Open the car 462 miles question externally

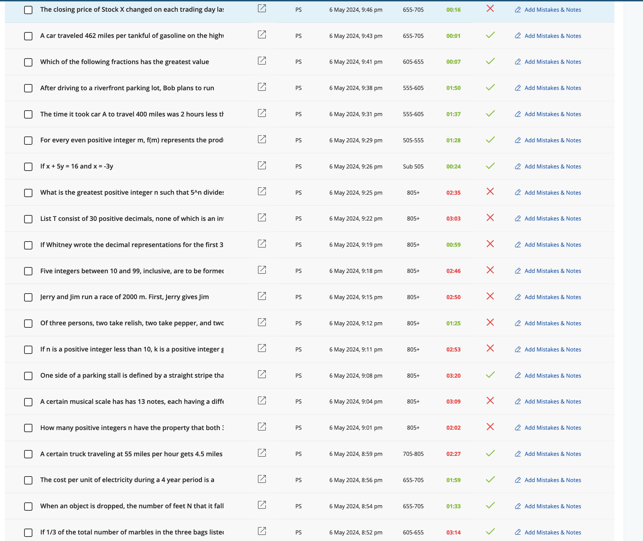click(x=262, y=35)
